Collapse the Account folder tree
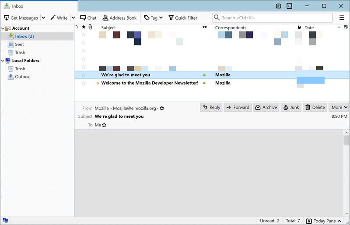 (x=3, y=28)
